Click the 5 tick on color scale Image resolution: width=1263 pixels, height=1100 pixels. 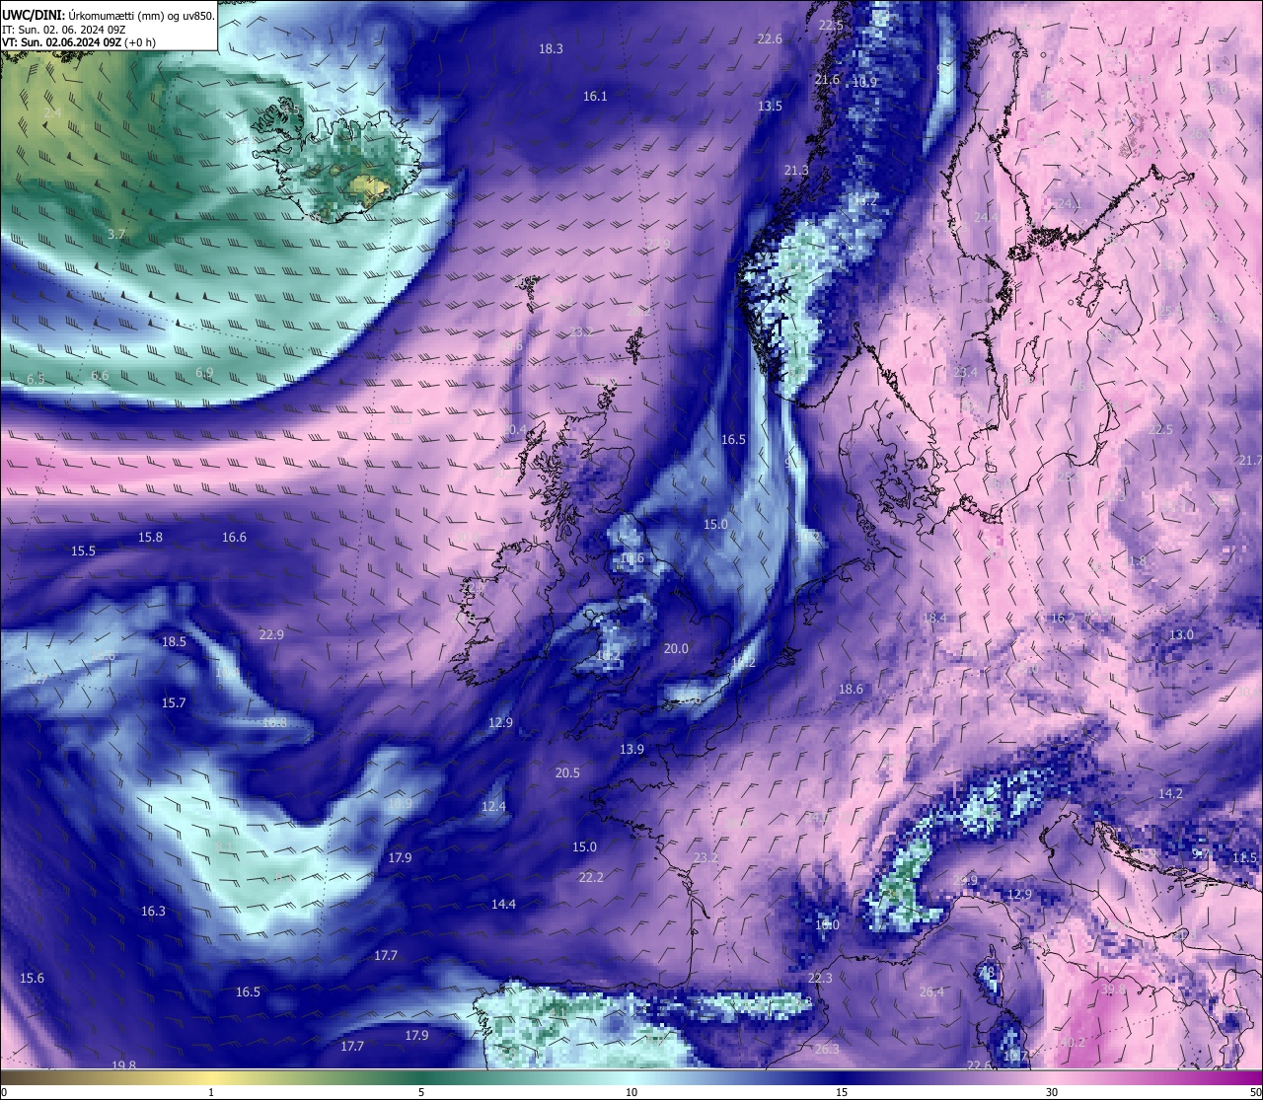click(x=421, y=1092)
